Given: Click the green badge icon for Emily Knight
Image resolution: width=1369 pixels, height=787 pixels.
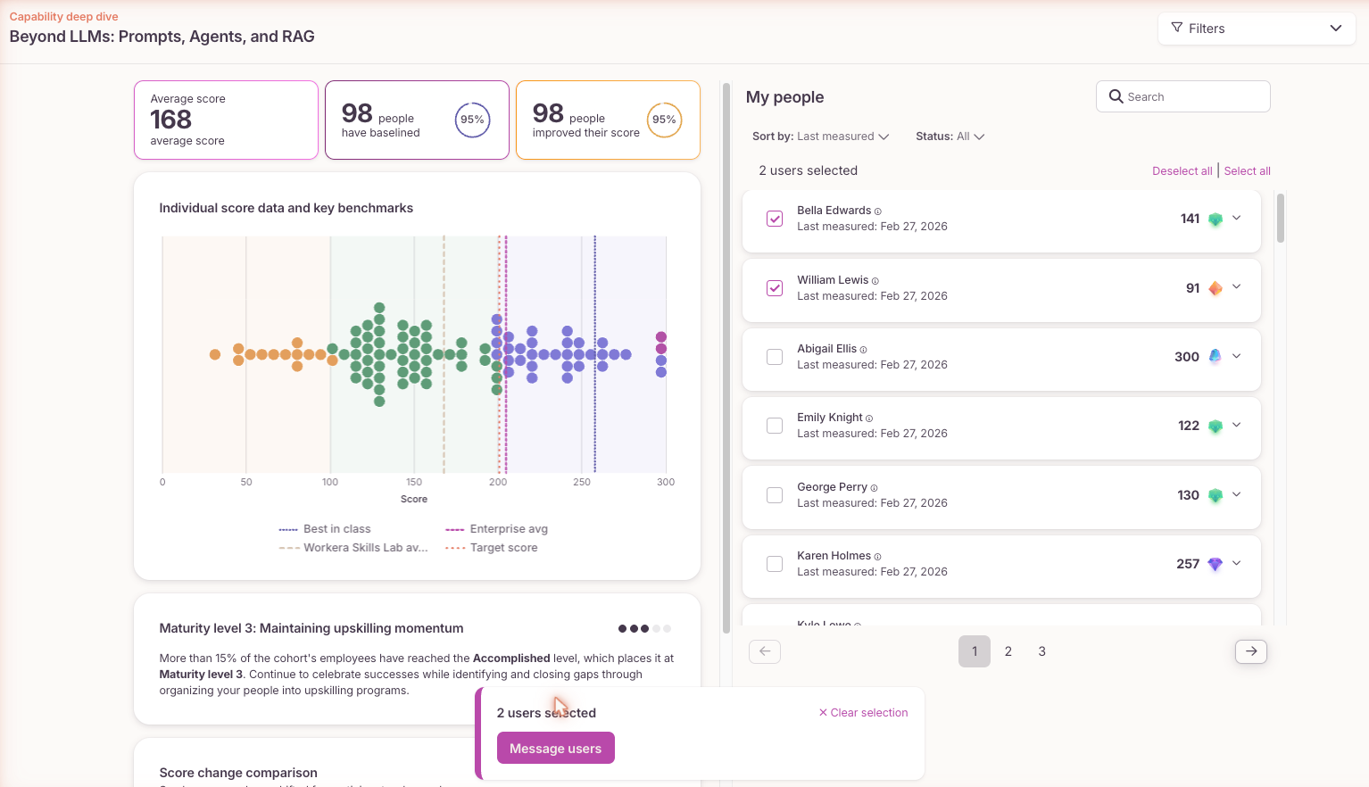Looking at the screenshot, I should pyautogui.click(x=1215, y=427).
